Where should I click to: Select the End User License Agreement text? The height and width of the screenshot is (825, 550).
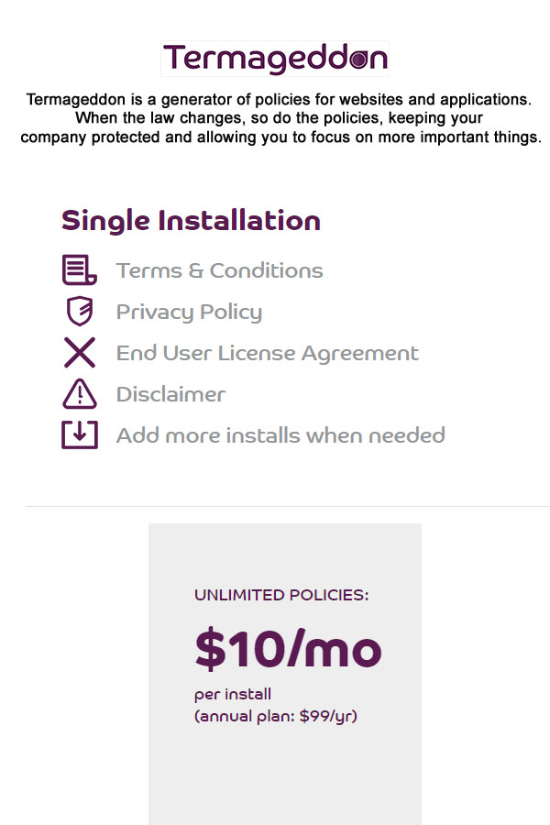tap(268, 353)
